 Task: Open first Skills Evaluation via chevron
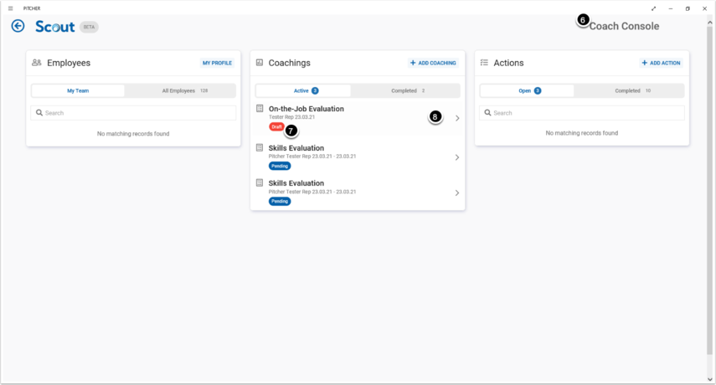[457, 157]
